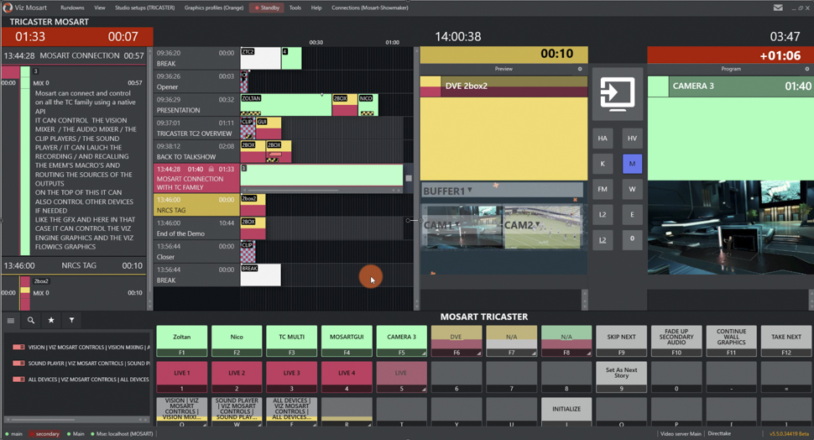Click the MOSARTGUI F4 key
Screen dimensions: 814x440
[347, 341]
